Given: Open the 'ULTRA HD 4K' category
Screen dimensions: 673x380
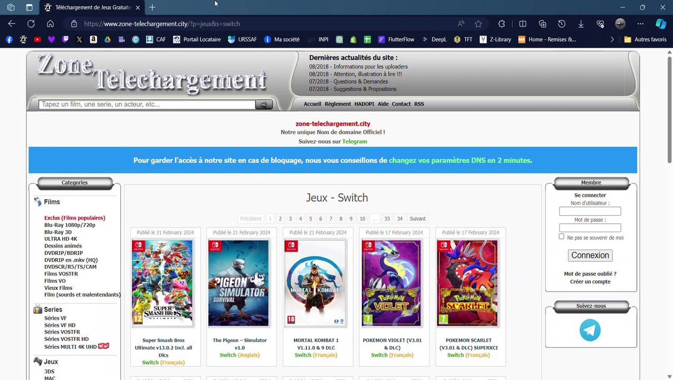Looking at the screenshot, I should [x=61, y=239].
